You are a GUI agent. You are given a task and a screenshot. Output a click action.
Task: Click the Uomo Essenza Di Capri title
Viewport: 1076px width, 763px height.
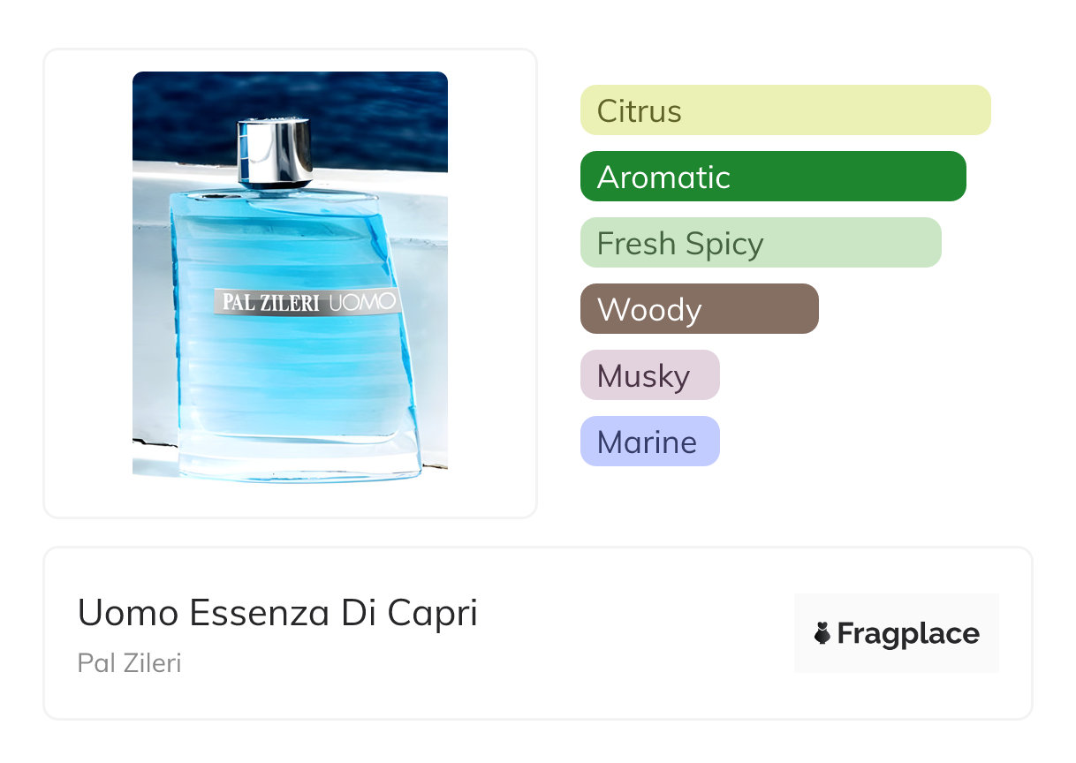click(277, 613)
